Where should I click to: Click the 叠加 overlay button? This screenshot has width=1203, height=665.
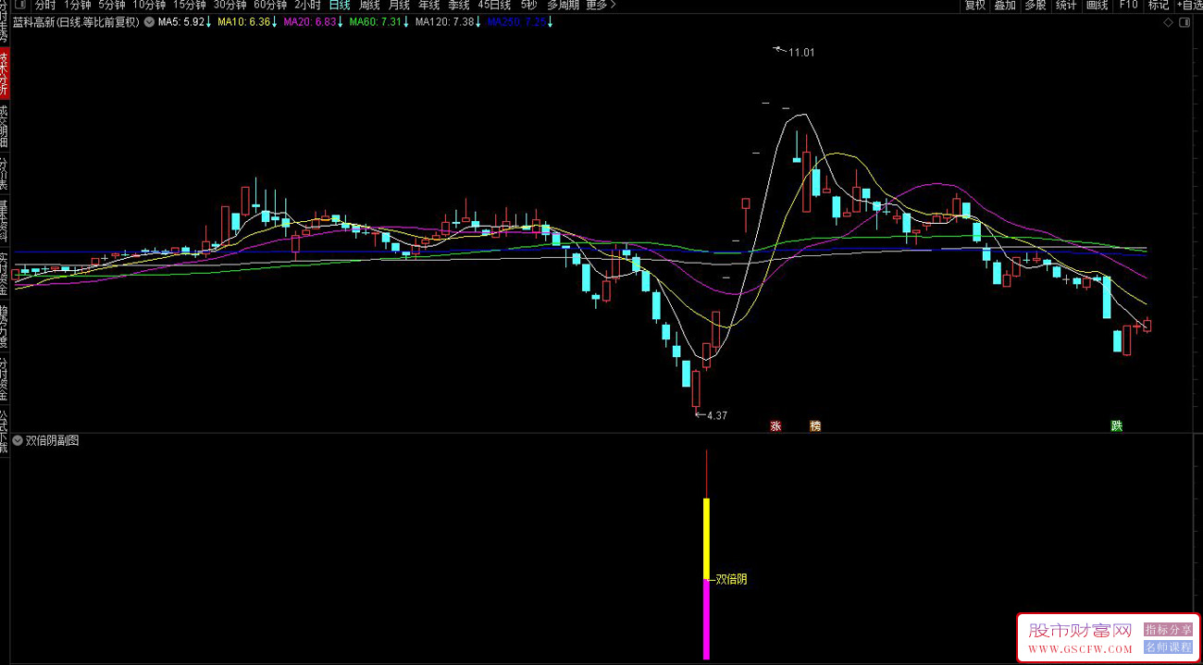(x=1005, y=5)
